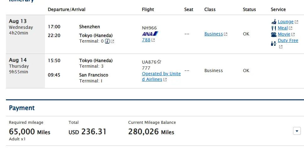Image resolution: width=304 pixels, height=152 pixels.
Task: Click external link icon next to Business
Action: click(226, 34)
